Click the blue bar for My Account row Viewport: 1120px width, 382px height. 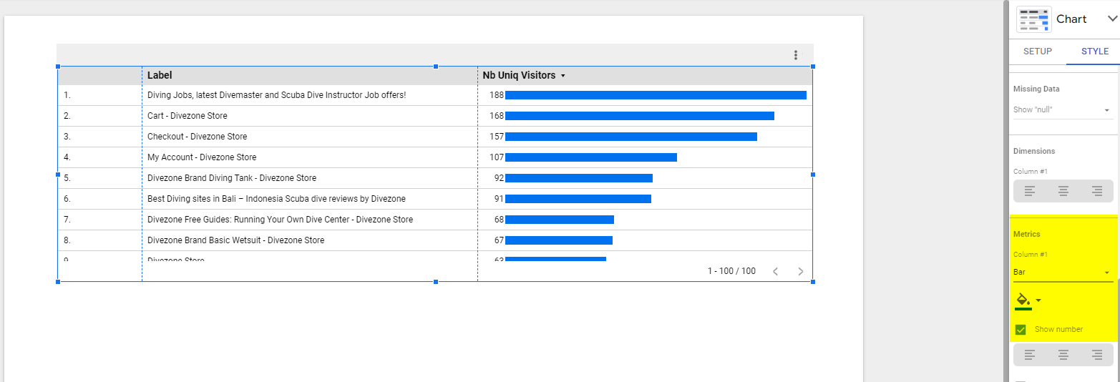pyautogui.click(x=591, y=157)
